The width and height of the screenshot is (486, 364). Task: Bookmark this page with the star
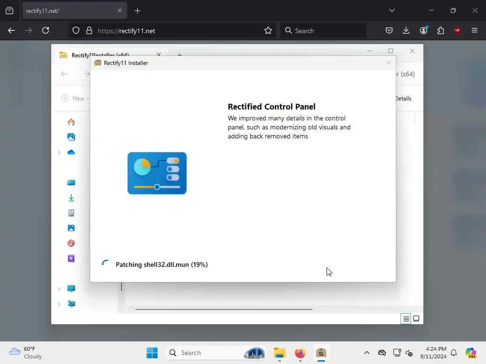(x=268, y=31)
